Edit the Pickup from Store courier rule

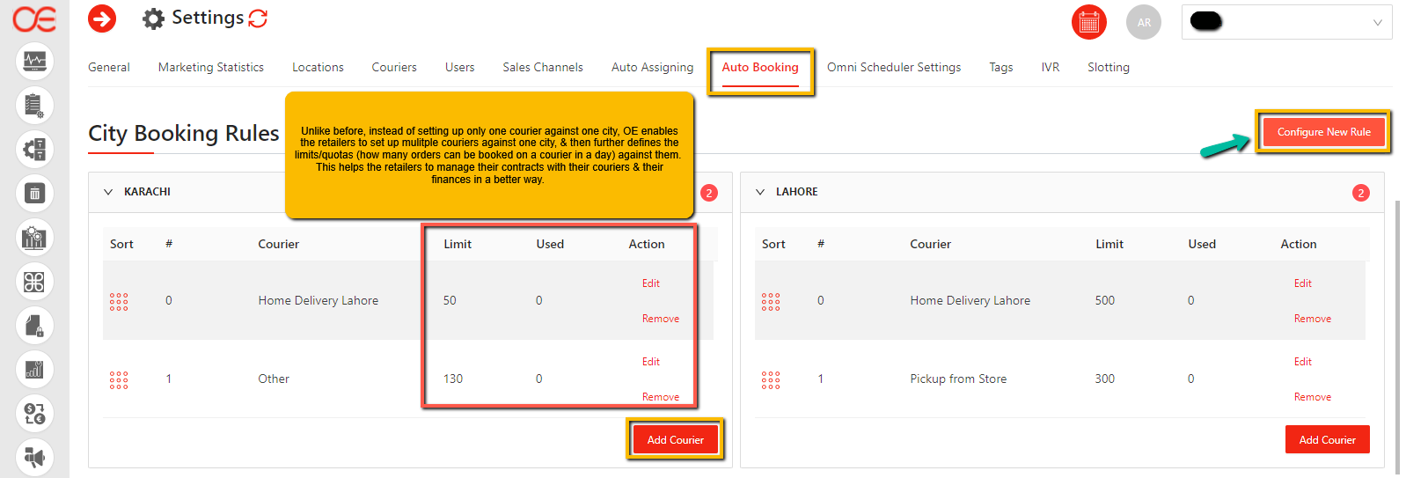[x=1302, y=362]
